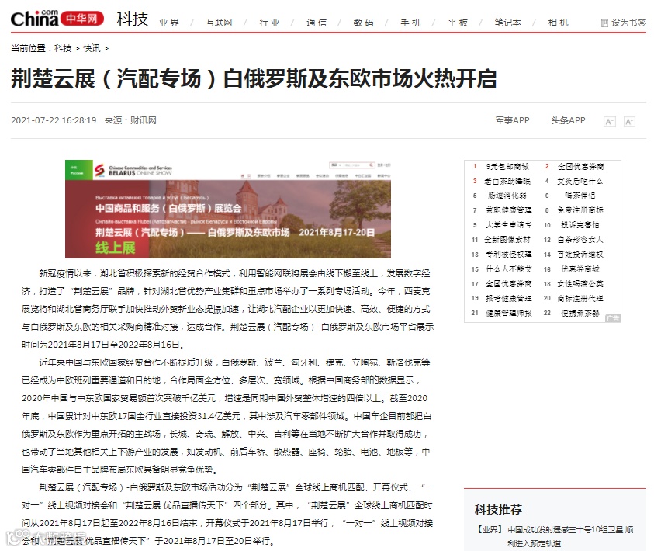Click the 财讯网 source label
The height and width of the screenshot is (551, 654).
click(143, 120)
